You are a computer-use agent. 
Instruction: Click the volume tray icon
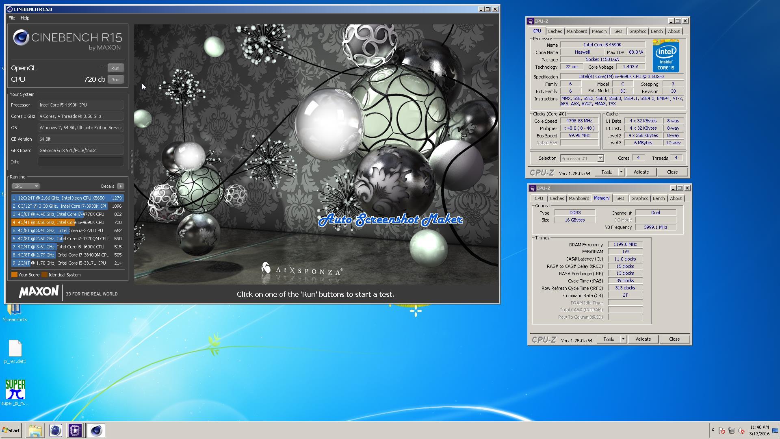(x=741, y=430)
